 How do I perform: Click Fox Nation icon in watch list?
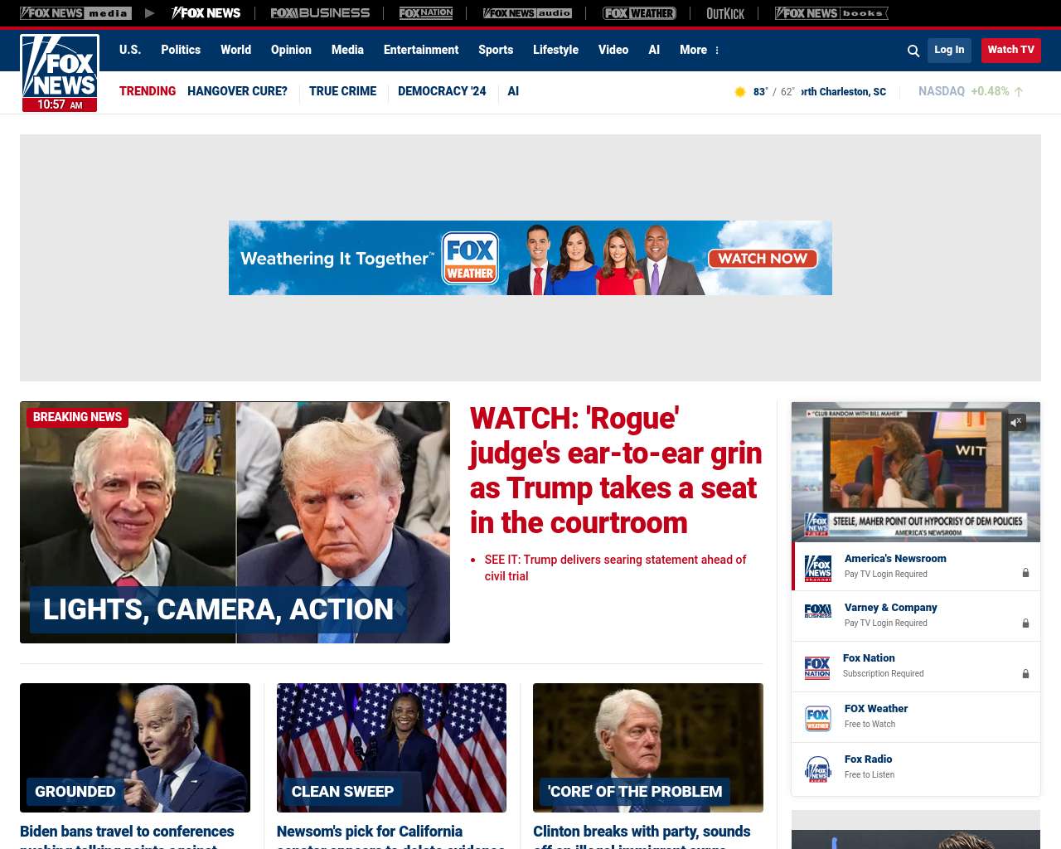(x=817, y=667)
